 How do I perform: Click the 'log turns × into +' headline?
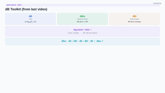(x=82, y=30)
